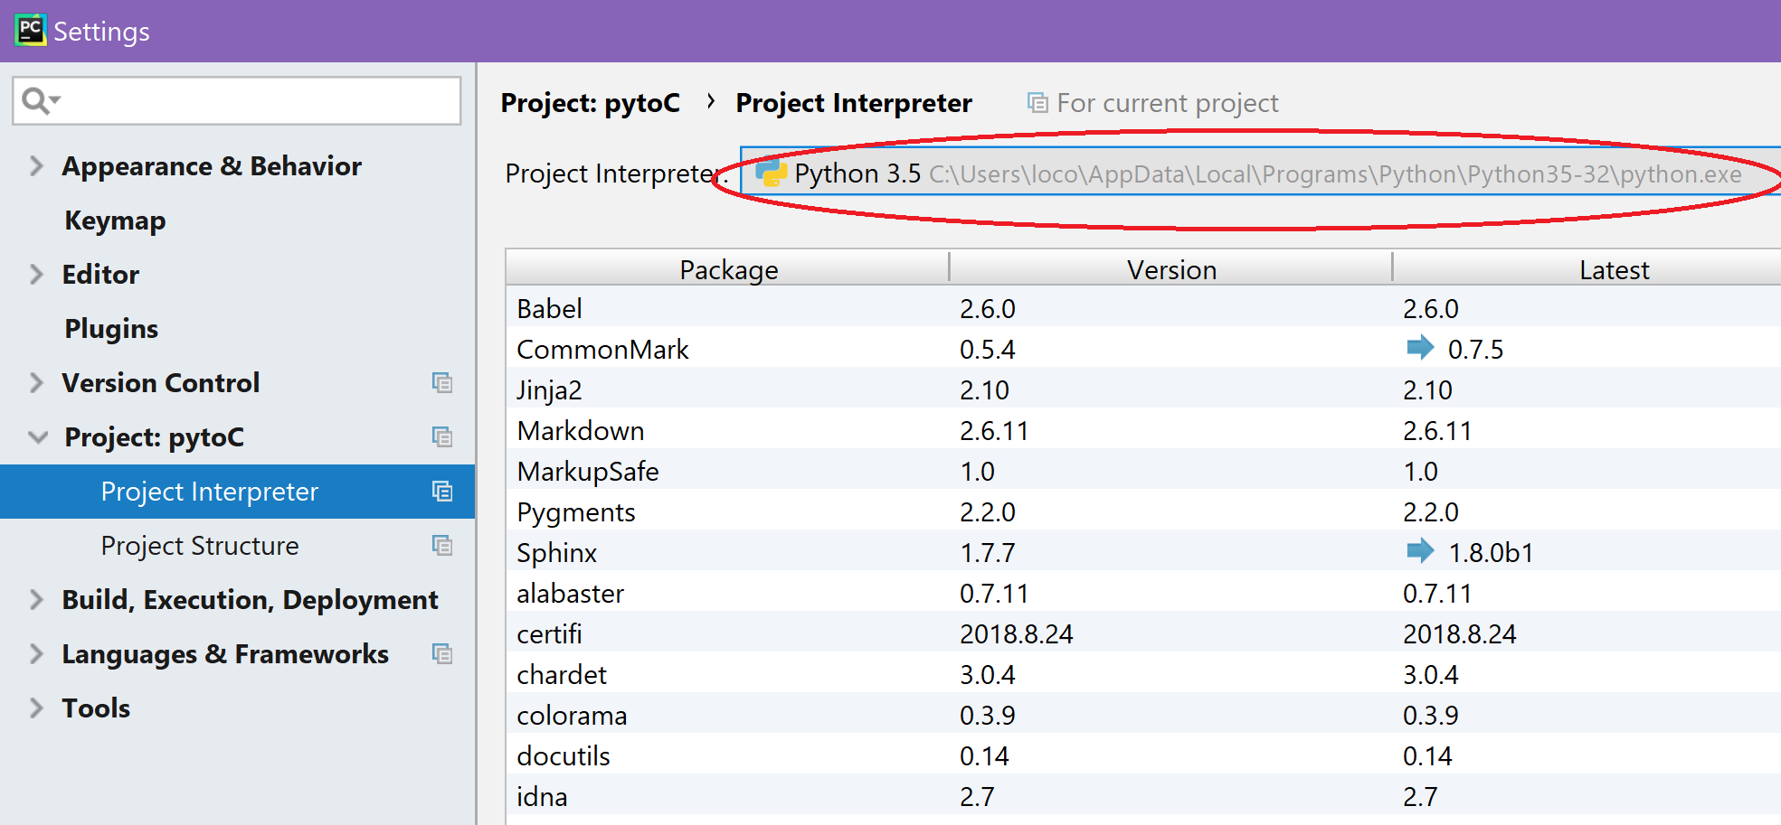Click the PyCharm logo in the title bar
Viewport: 1781px width, 825px height.
(x=30, y=30)
